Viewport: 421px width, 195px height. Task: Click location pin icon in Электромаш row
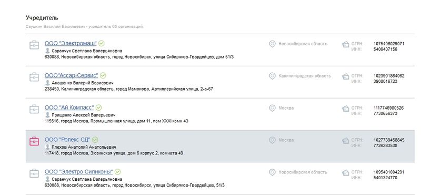(272, 44)
